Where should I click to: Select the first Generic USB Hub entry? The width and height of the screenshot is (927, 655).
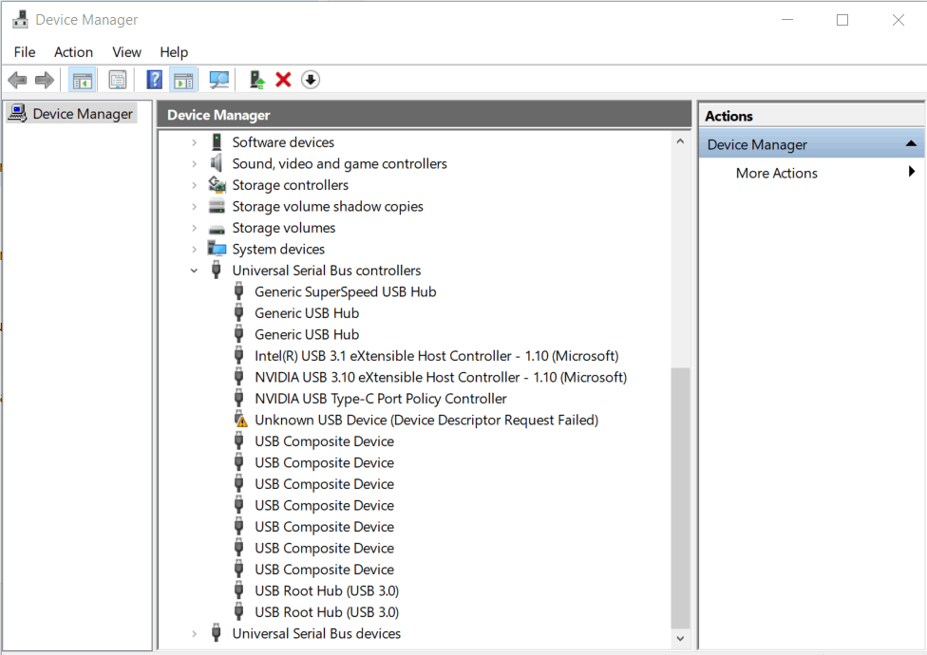point(307,313)
